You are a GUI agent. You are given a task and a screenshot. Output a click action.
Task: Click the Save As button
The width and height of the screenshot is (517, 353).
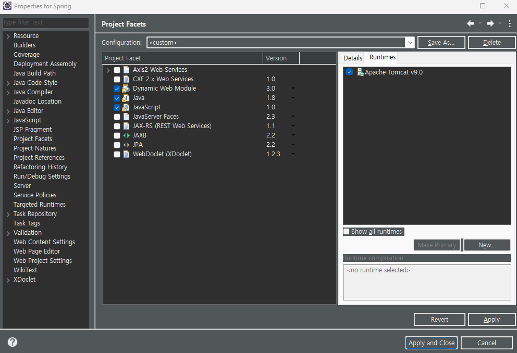click(441, 43)
